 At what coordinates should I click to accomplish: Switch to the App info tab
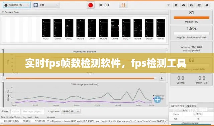(x=191, y=106)
